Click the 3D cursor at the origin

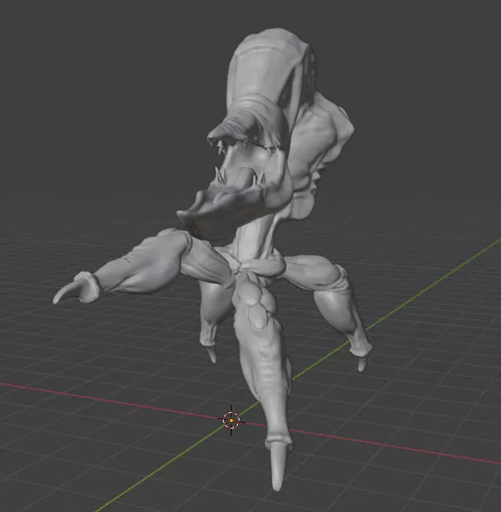click(x=232, y=421)
